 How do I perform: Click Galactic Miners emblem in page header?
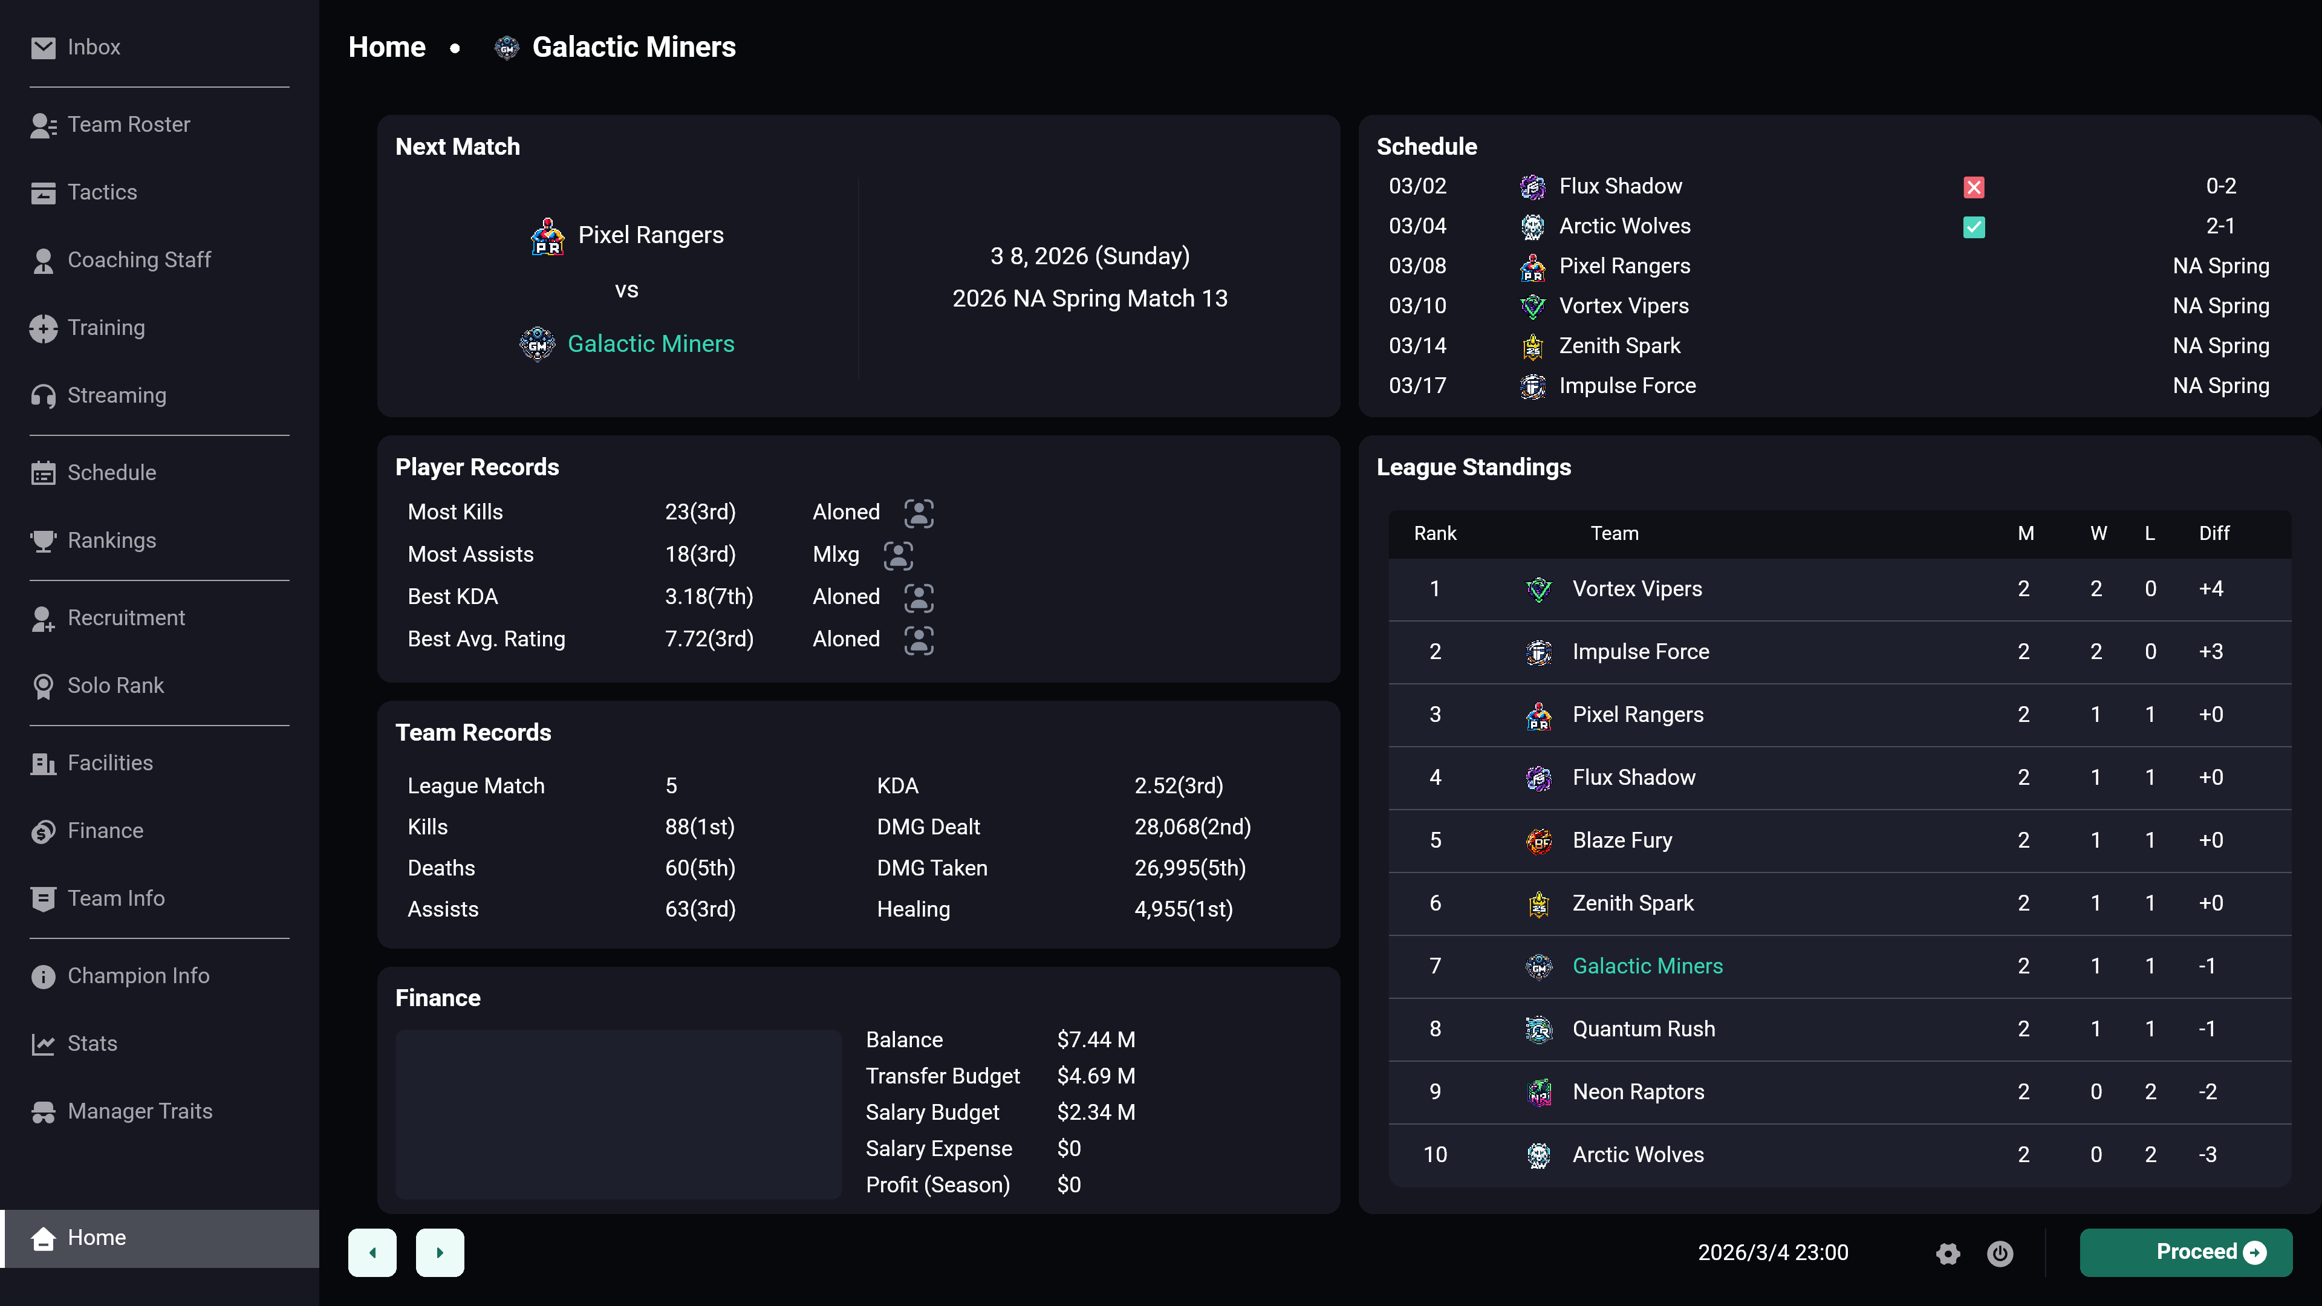[x=507, y=47]
